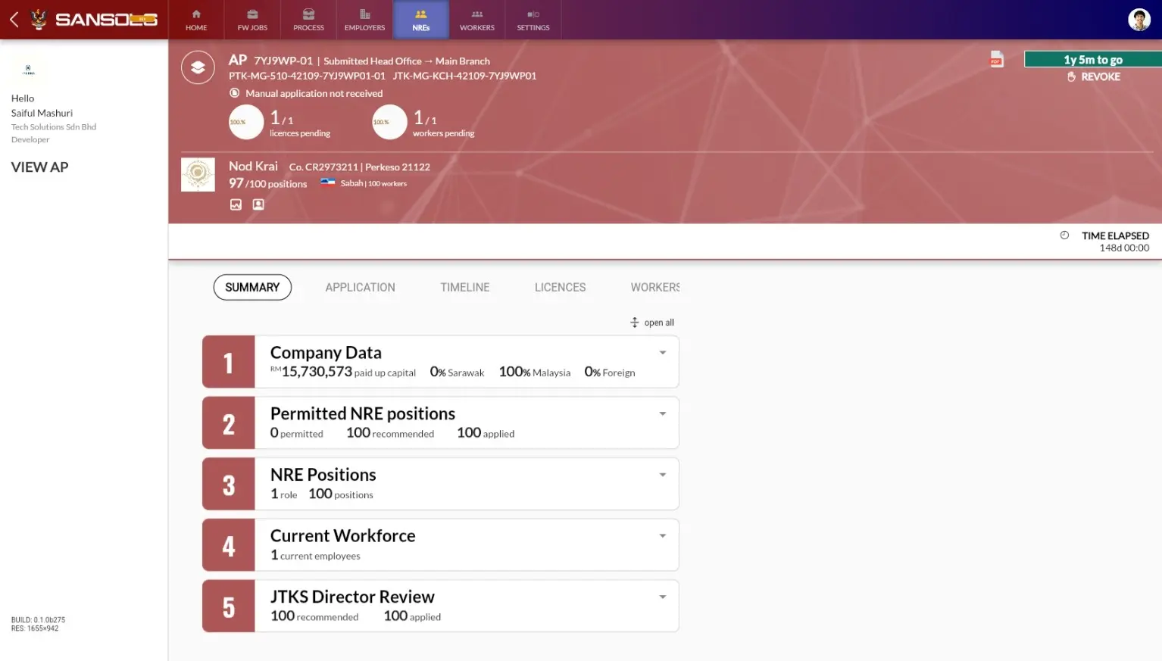The height and width of the screenshot is (661, 1162).
Task: Click the Sansoes crest logo
Action: pyautogui.click(x=39, y=19)
